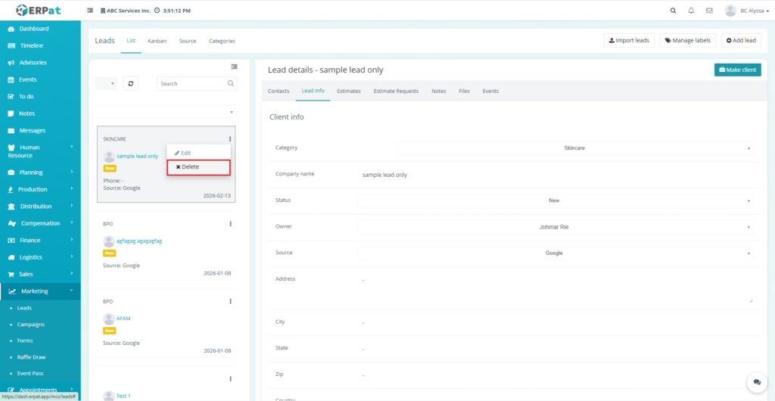The height and width of the screenshot is (401, 775).
Task: Open the Estimate Requests tab
Action: (x=396, y=91)
